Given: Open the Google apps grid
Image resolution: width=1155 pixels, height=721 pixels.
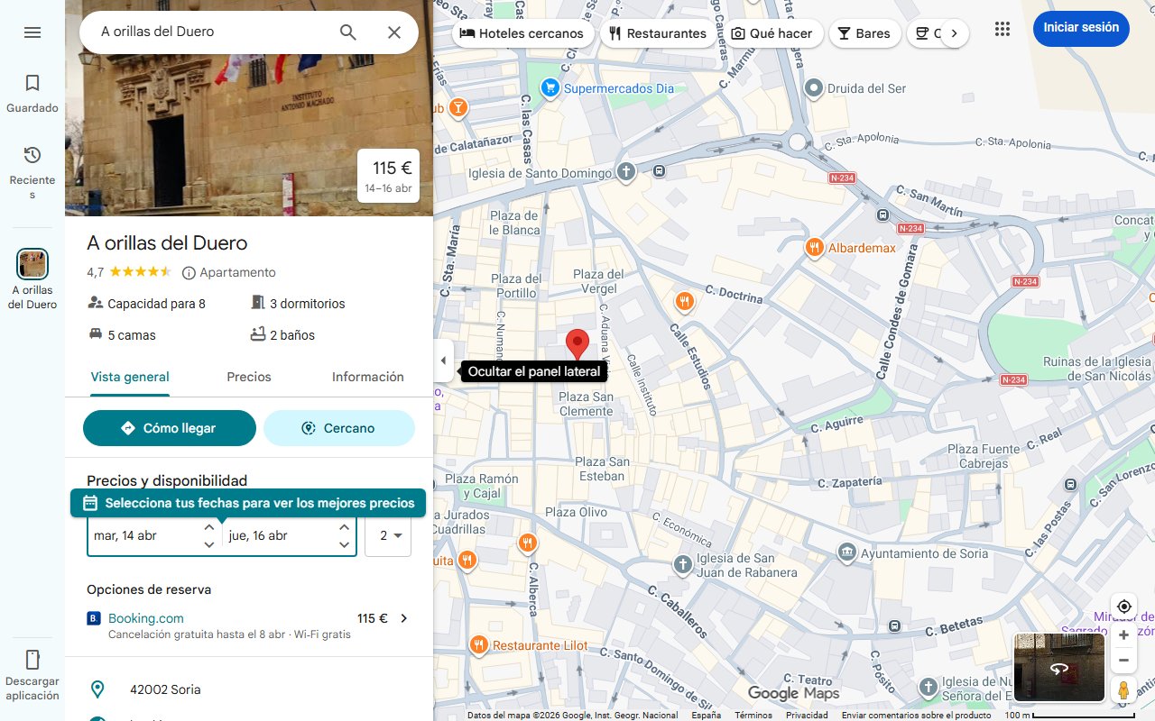Looking at the screenshot, I should pos(1003,29).
